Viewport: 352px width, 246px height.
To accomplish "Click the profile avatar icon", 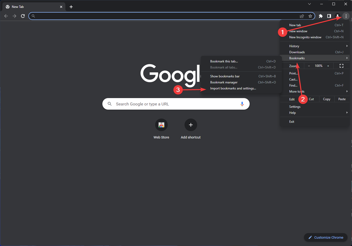I will [337, 16].
